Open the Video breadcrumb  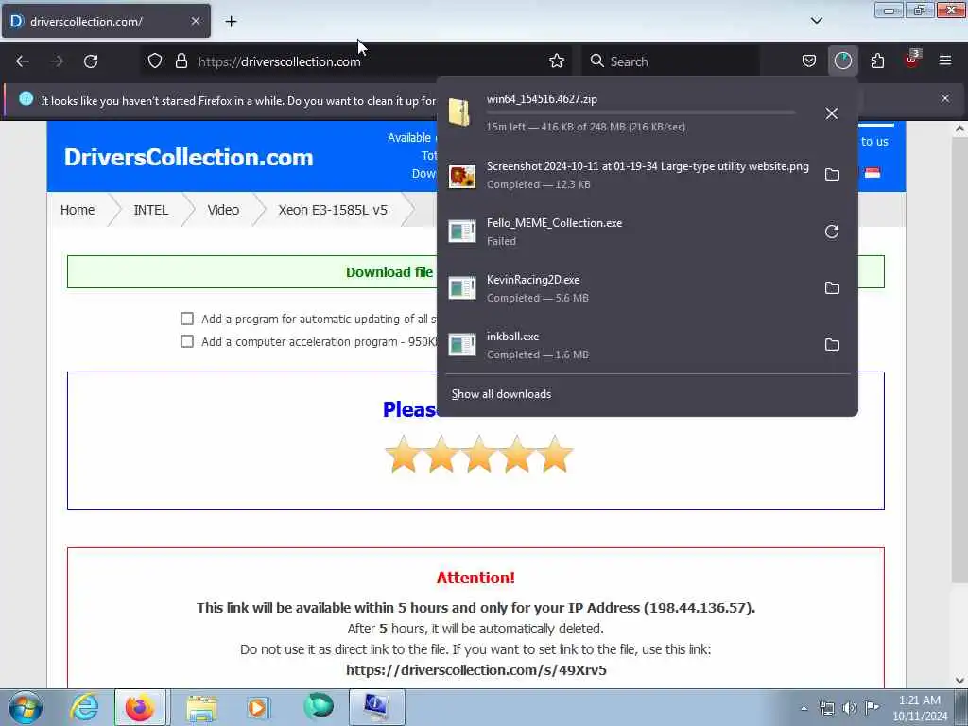[x=223, y=210]
